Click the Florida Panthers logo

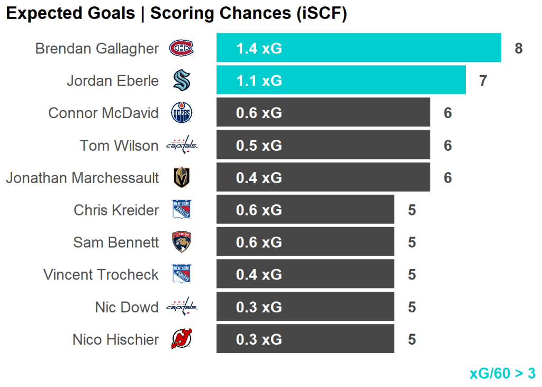182,242
